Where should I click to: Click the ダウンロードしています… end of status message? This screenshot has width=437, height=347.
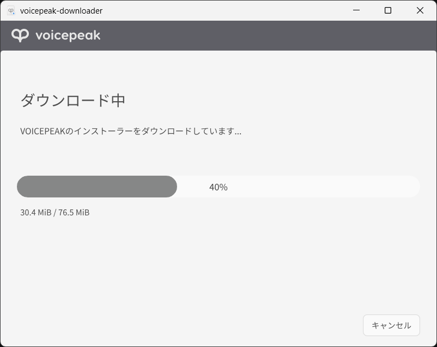point(191,131)
